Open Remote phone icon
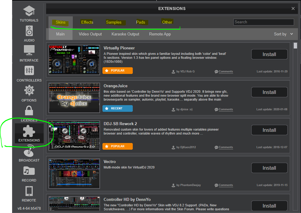Image resolution: width=301 pixels, height=213 pixels. (x=29, y=191)
